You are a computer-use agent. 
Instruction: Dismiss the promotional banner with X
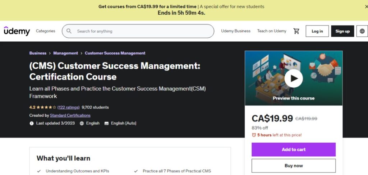pos(367,7)
